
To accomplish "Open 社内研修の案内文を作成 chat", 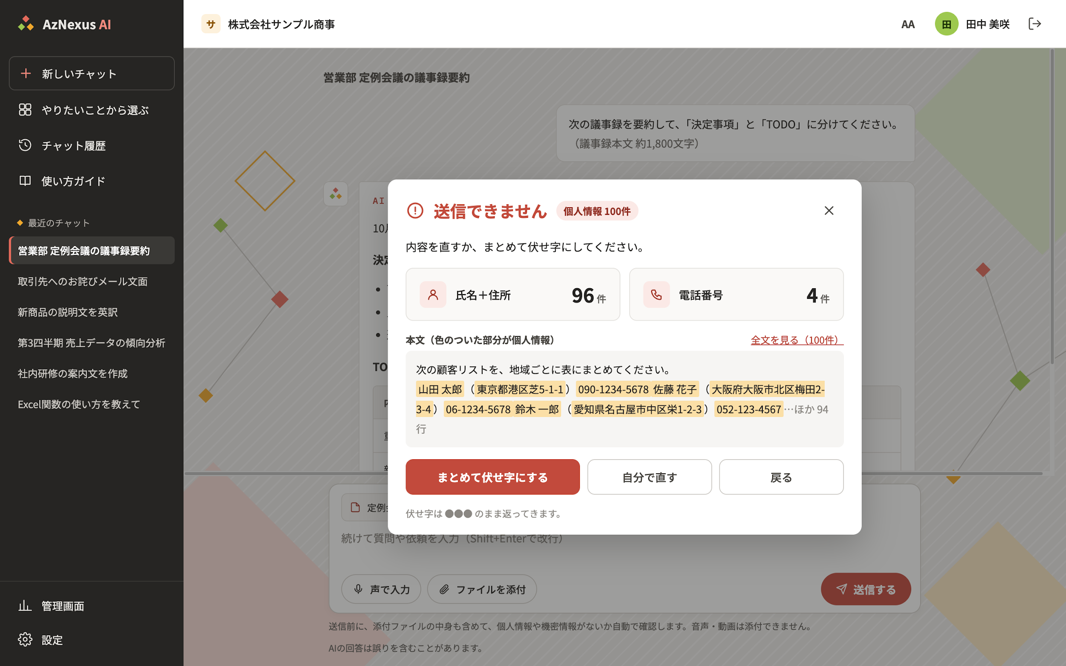I will (92, 374).
